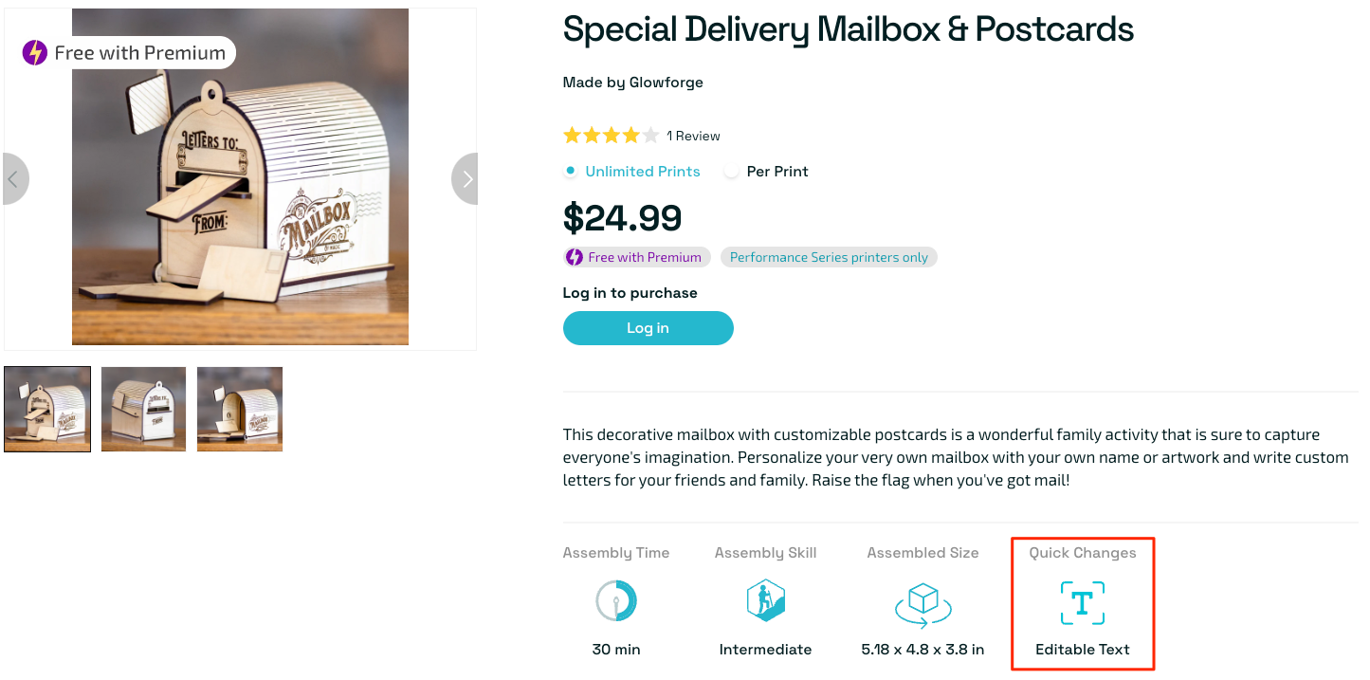1370x680 pixels.
Task: Click the Editable Text T icon
Action: pos(1082,603)
